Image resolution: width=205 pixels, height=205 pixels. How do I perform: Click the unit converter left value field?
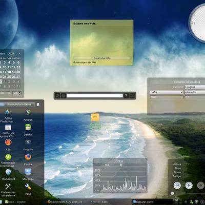(167, 97)
